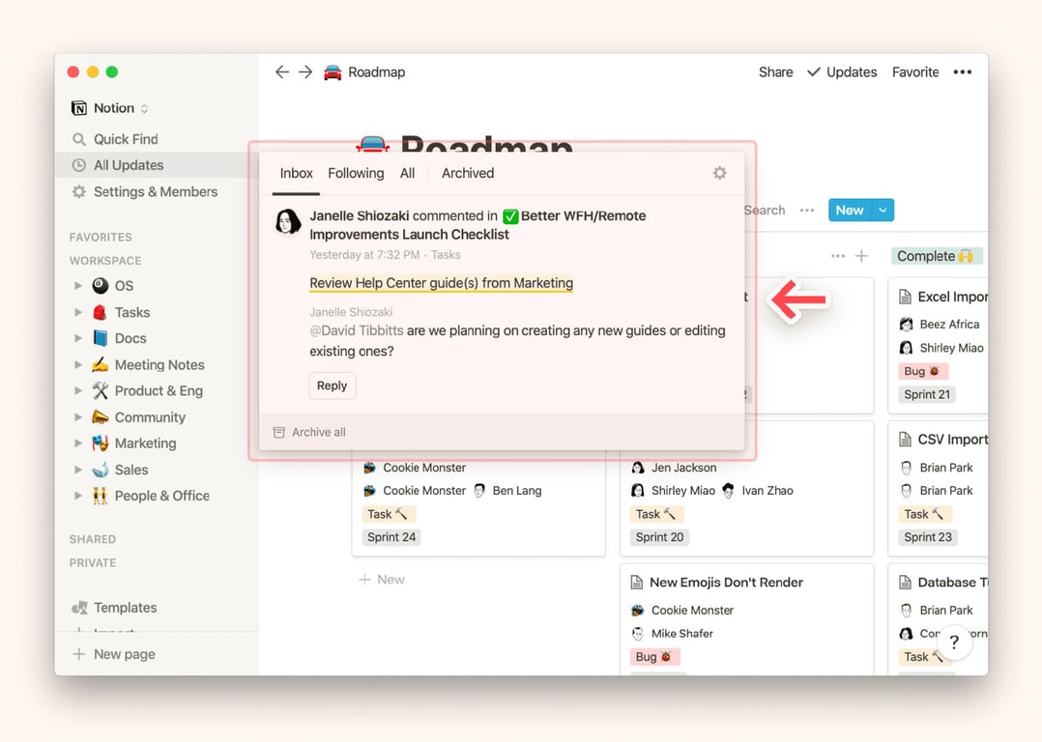
Task: Open the help question mark button
Action: pyautogui.click(x=953, y=642)
